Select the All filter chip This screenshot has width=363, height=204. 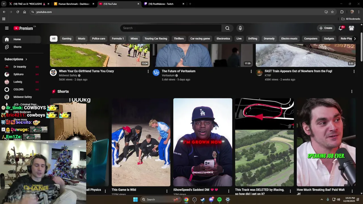coord(54,39)
